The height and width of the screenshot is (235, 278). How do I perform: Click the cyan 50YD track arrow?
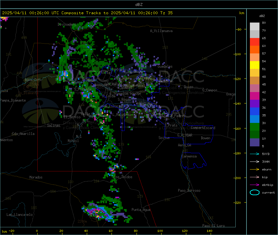pyautogui.click(x=255, y=154)
